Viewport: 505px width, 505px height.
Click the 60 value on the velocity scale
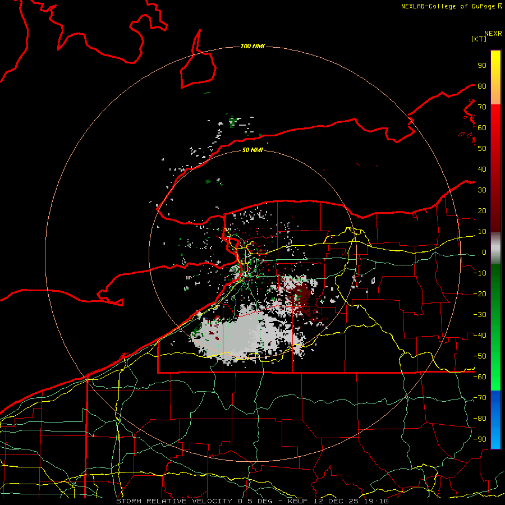482,127
